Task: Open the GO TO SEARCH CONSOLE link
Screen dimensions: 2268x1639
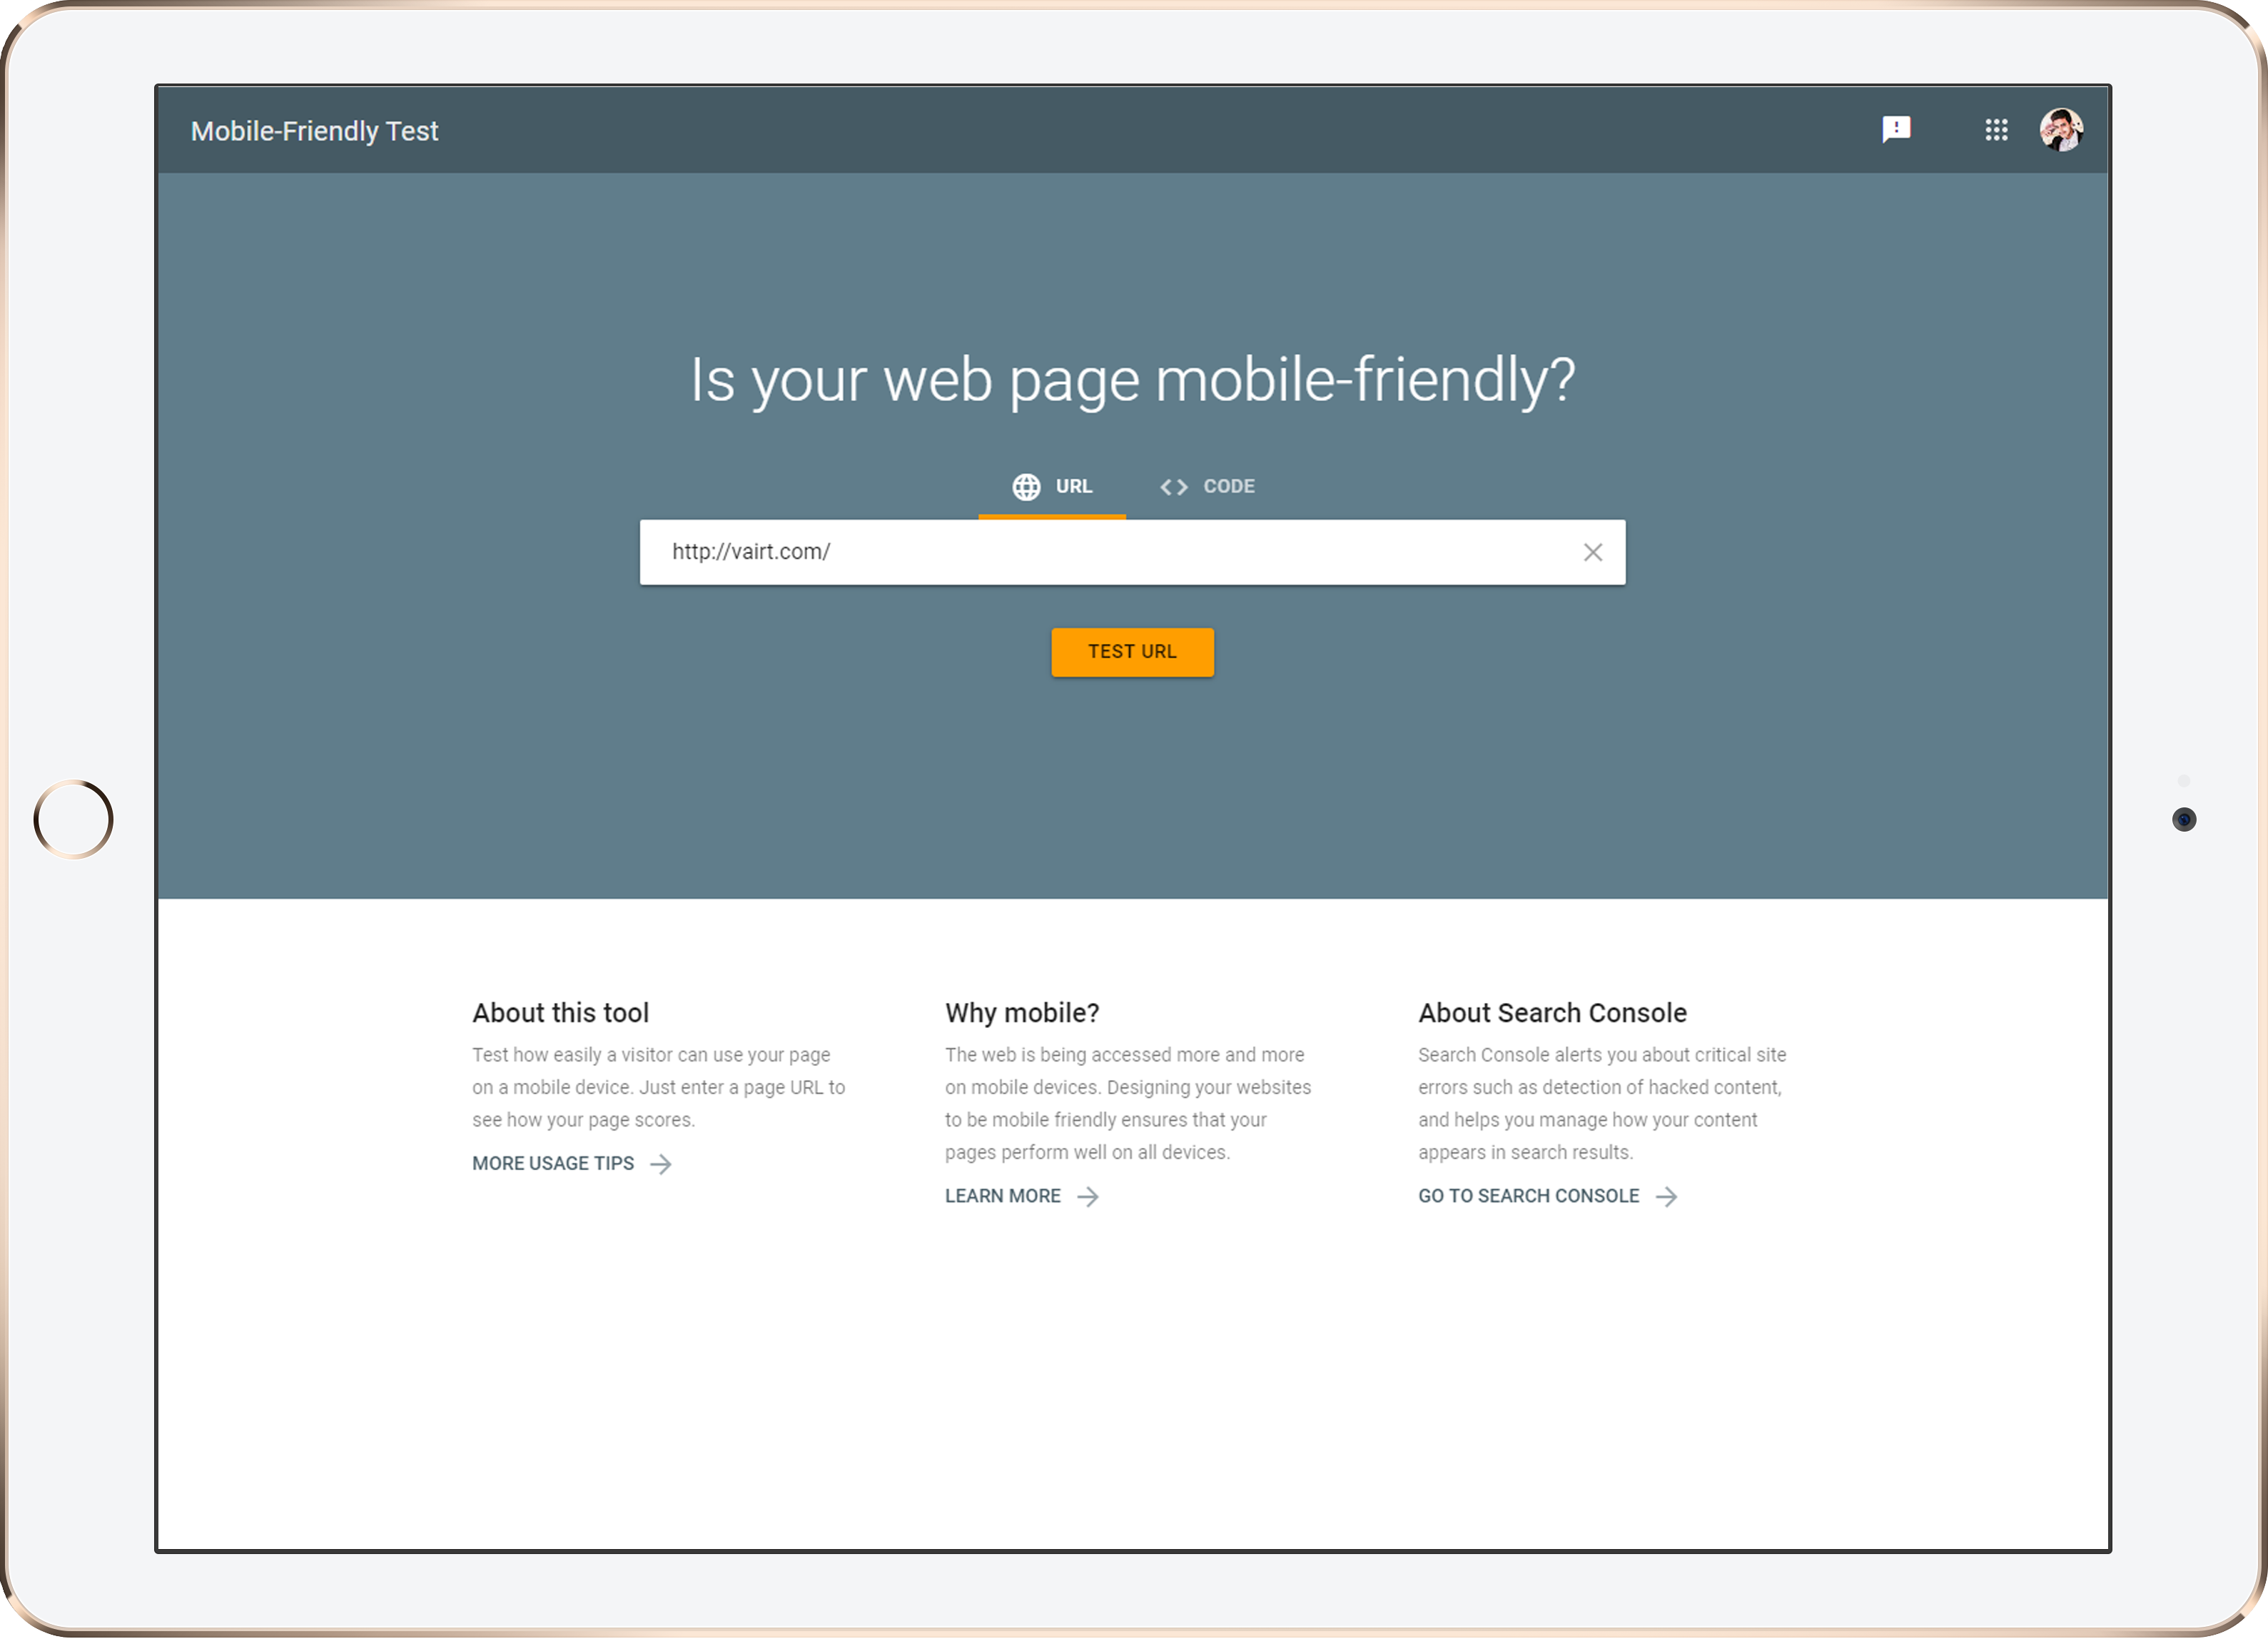Action: (x=1548, y=1197)
